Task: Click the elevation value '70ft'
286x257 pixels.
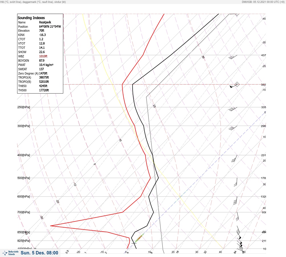Action: 42,31
